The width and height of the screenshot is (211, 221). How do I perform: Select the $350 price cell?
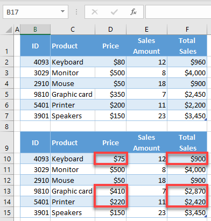tap(110, 94)
